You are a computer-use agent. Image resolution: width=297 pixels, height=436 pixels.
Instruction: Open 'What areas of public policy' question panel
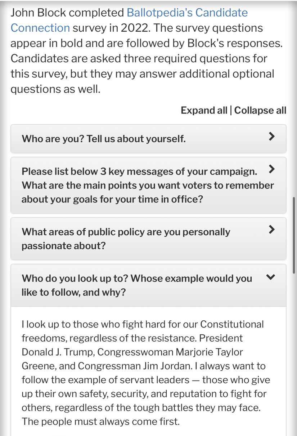point(148,239)
